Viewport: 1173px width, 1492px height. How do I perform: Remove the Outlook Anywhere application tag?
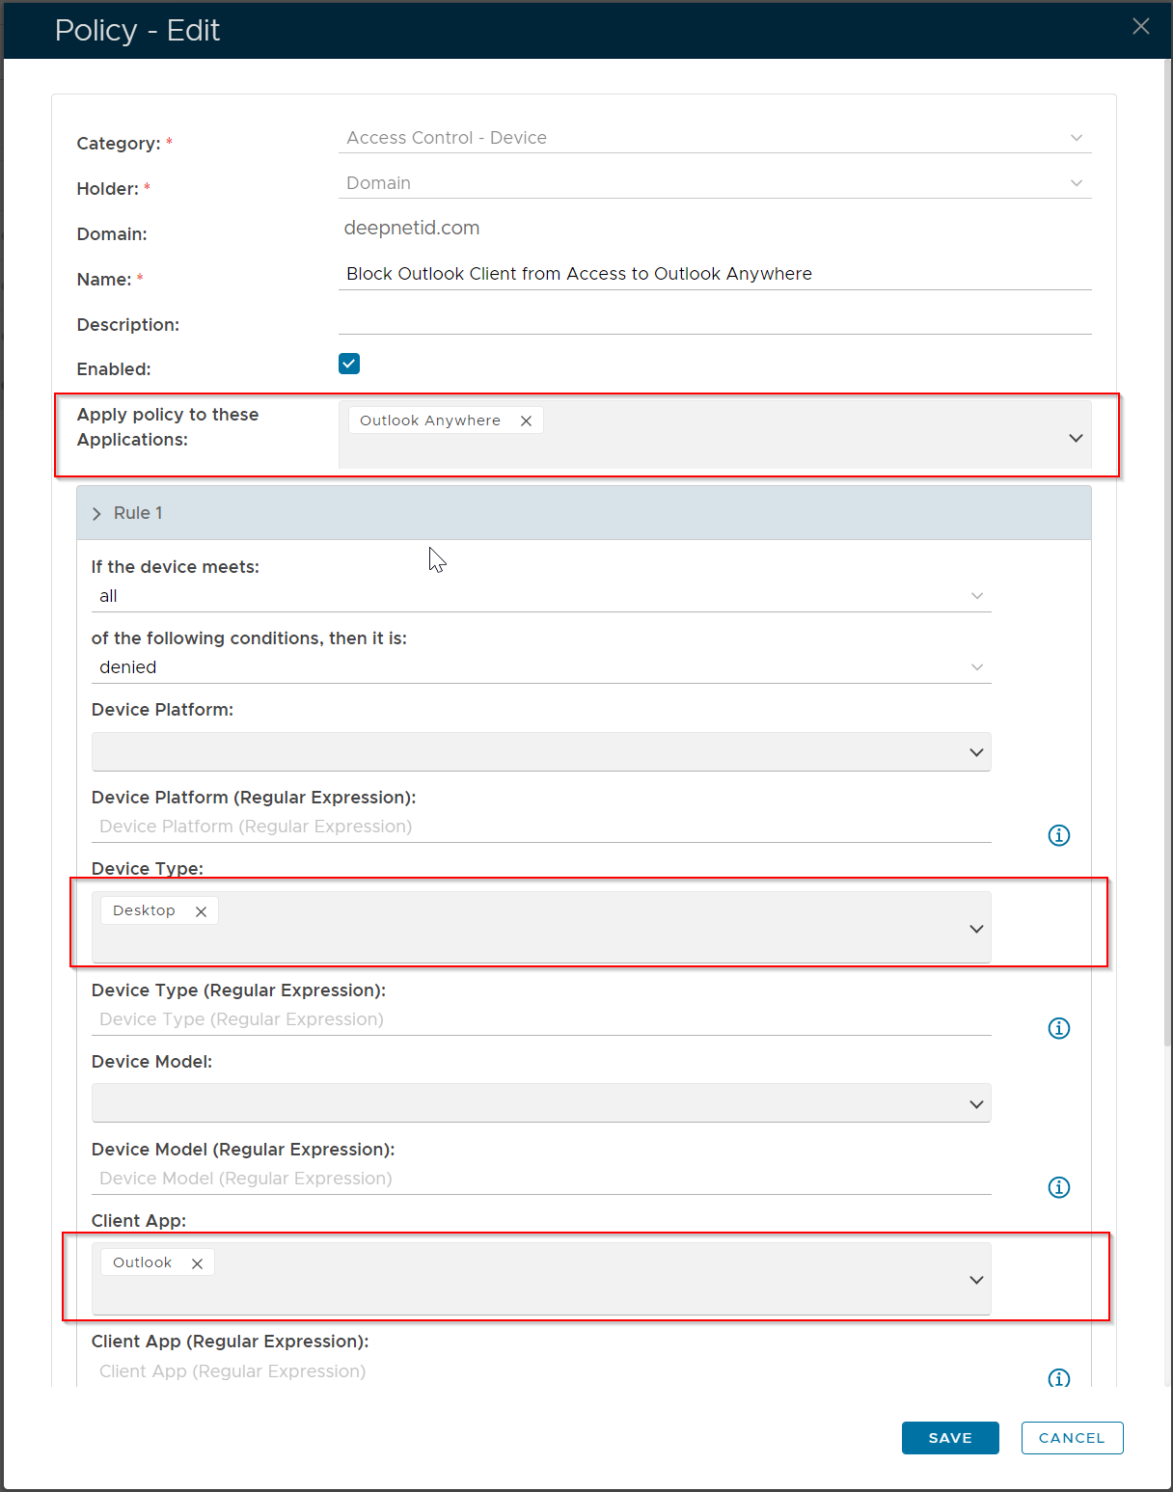(526, 420)
